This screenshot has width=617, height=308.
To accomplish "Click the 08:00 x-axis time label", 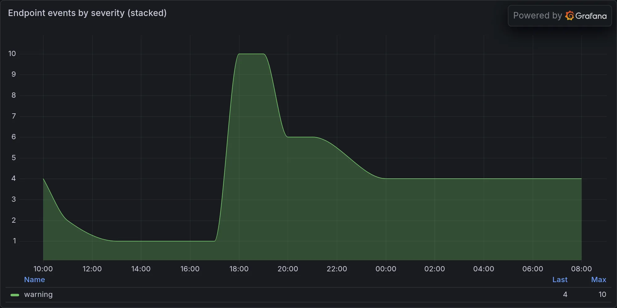I will tap(581, 269).
